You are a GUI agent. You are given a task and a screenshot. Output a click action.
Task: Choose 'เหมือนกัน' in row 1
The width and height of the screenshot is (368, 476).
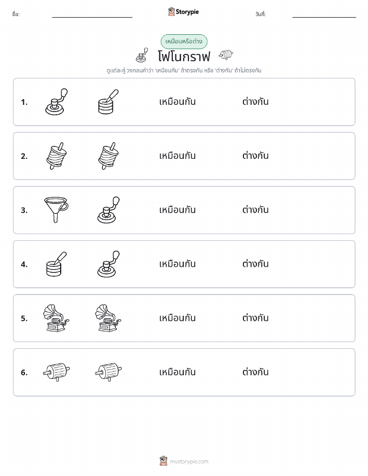tap(178, 102)
